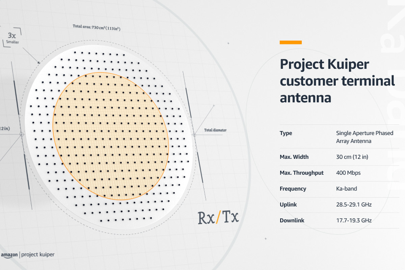The image size is (405, 270).
Task: Click the 'Frequency' label
Action: click(293, 189)
